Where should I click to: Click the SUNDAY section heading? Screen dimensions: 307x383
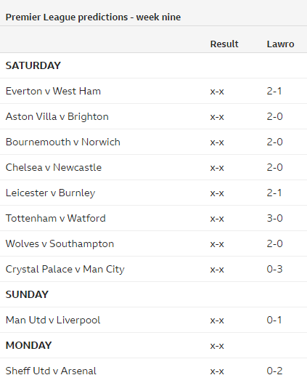(x=27, y=294)
